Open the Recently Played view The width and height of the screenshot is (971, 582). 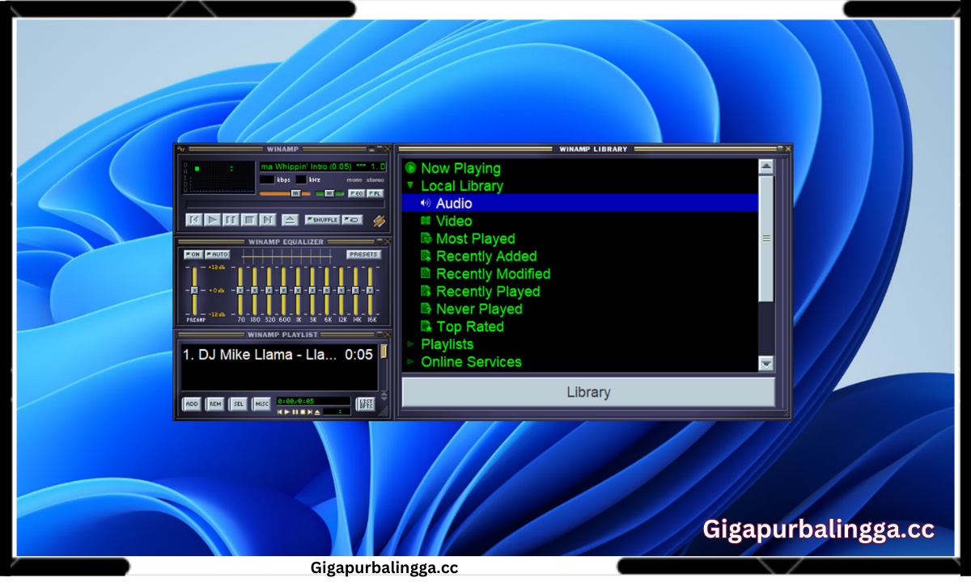pyautogui.click(x=488, y=292)
